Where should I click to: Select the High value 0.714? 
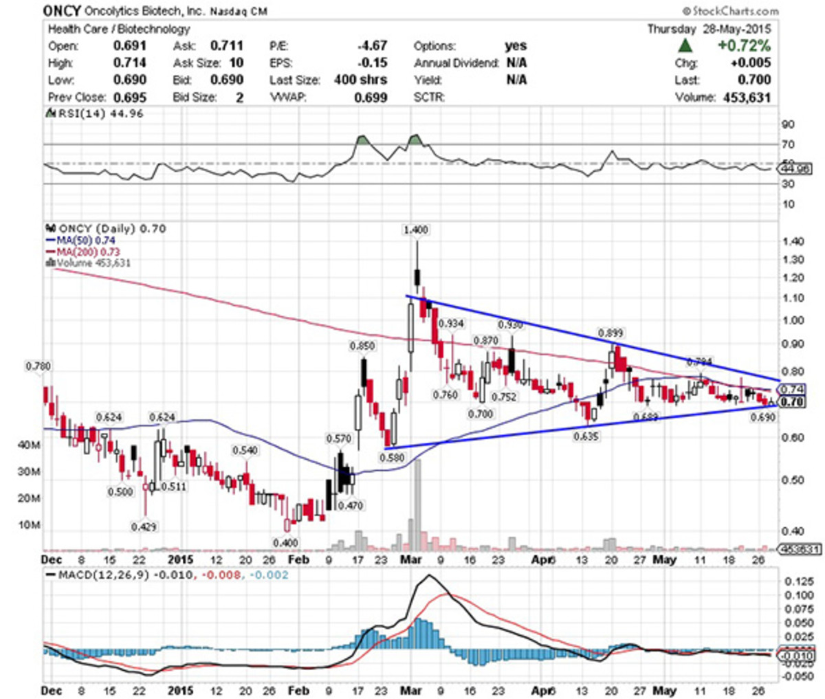coord(130,63)
